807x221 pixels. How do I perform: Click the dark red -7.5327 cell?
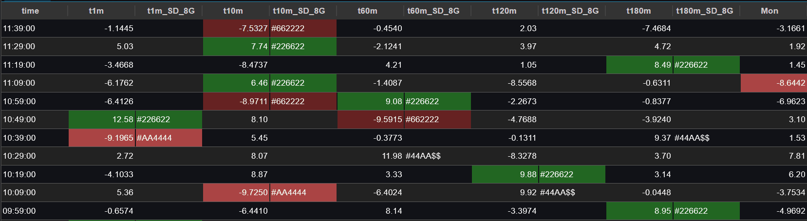tap(253, 28)
